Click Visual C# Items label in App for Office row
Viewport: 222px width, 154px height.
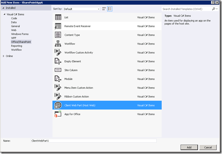pos(146,114)
